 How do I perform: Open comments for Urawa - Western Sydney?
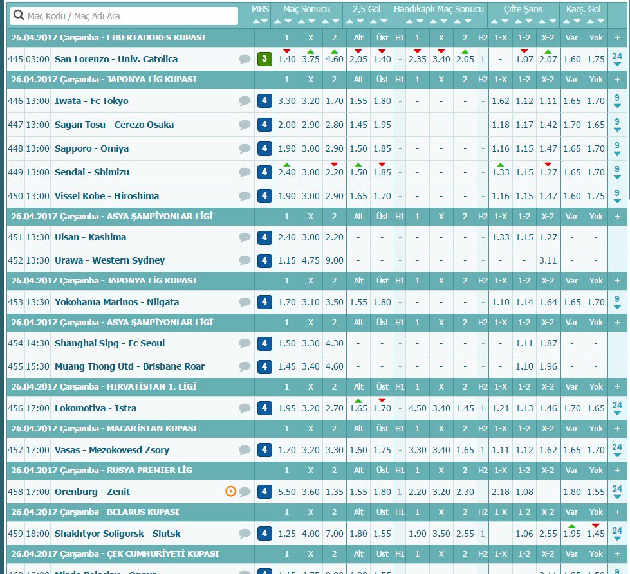[x=245, y=260]
